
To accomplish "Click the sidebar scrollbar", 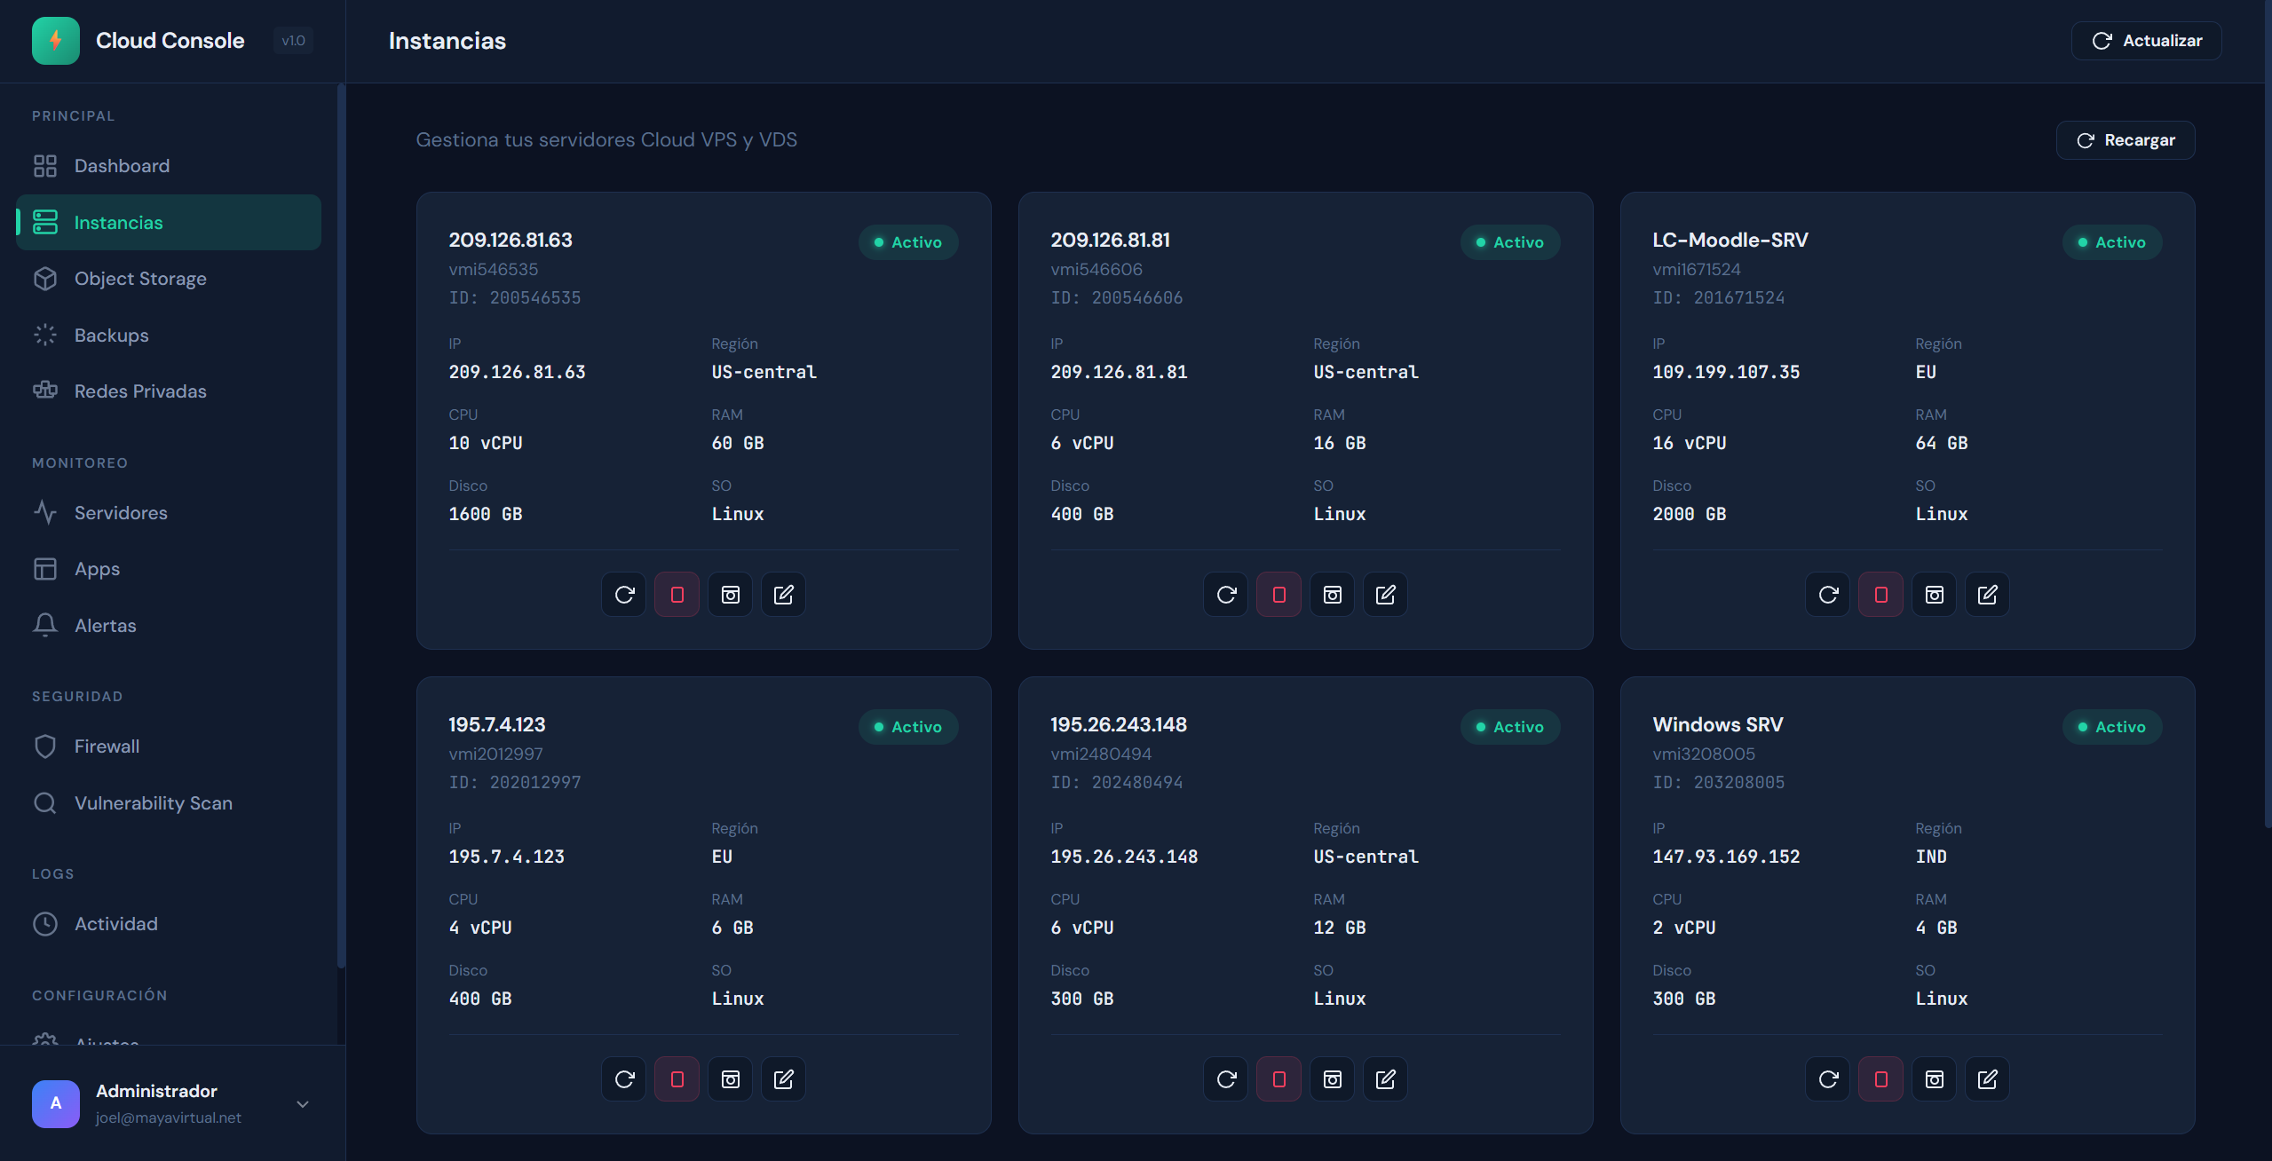I will [x=341, y=525].
